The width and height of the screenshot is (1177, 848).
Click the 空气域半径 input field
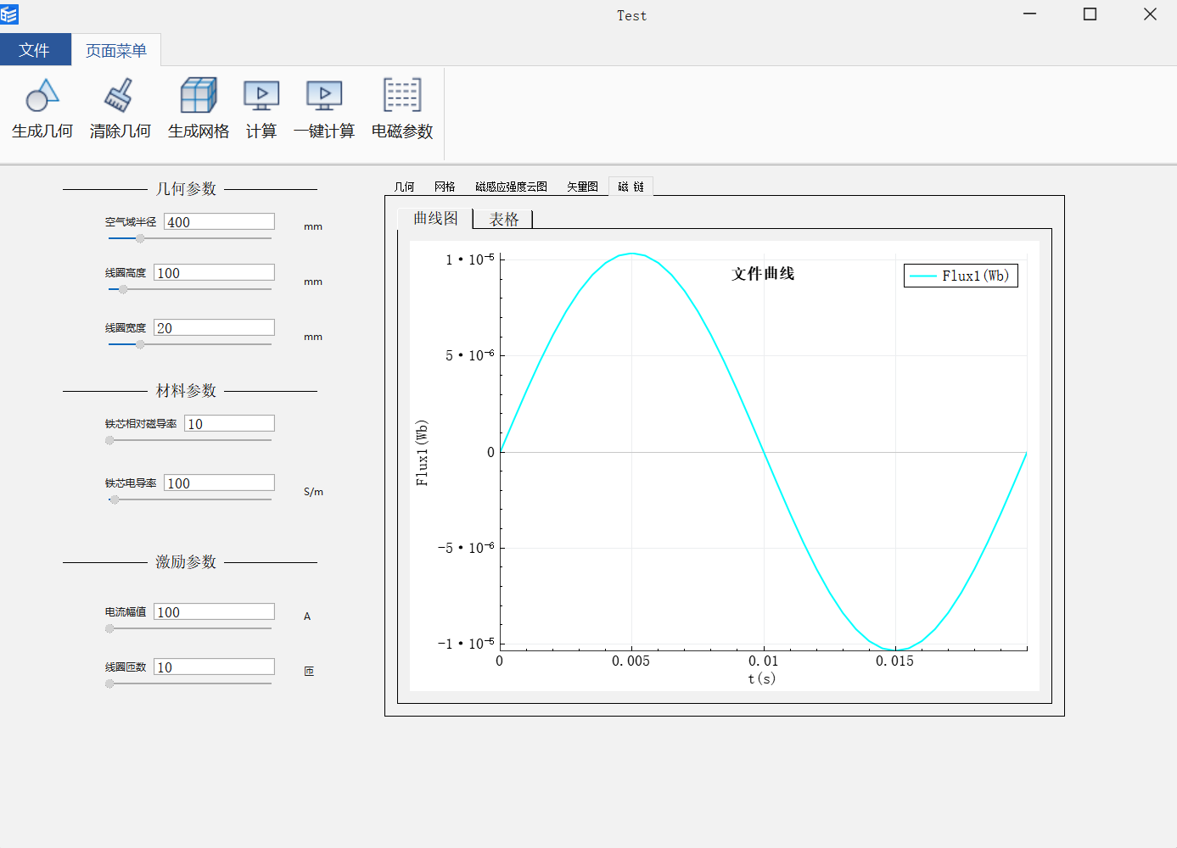click(x=220, y=222)
